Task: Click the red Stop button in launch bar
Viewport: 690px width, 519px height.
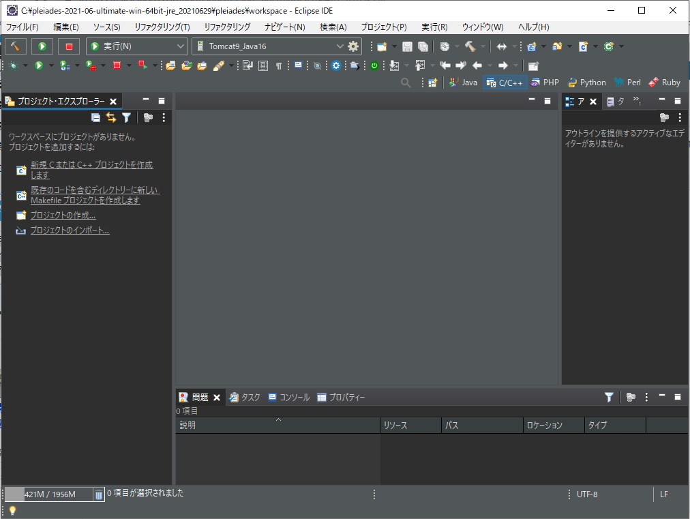Action: (x=69, y=46)
